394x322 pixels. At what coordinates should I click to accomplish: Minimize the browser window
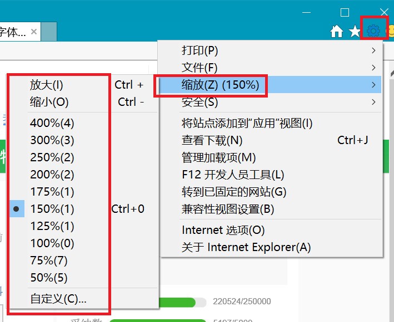click(306, 12)
